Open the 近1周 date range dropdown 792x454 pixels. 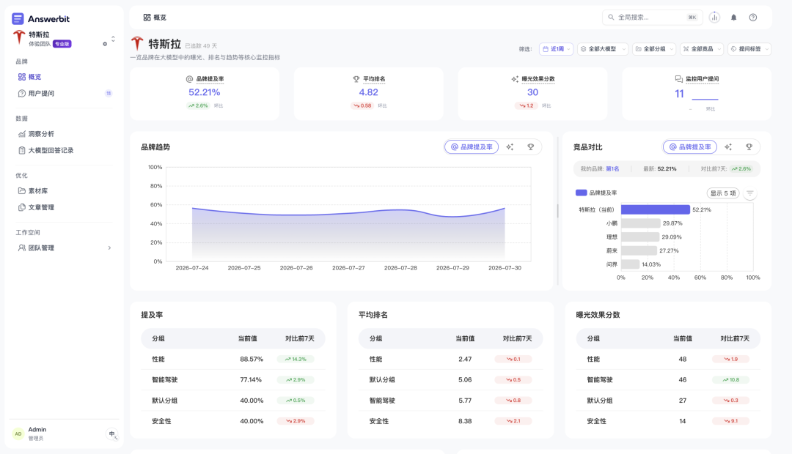pyautogui.click(x=556, y=49)
